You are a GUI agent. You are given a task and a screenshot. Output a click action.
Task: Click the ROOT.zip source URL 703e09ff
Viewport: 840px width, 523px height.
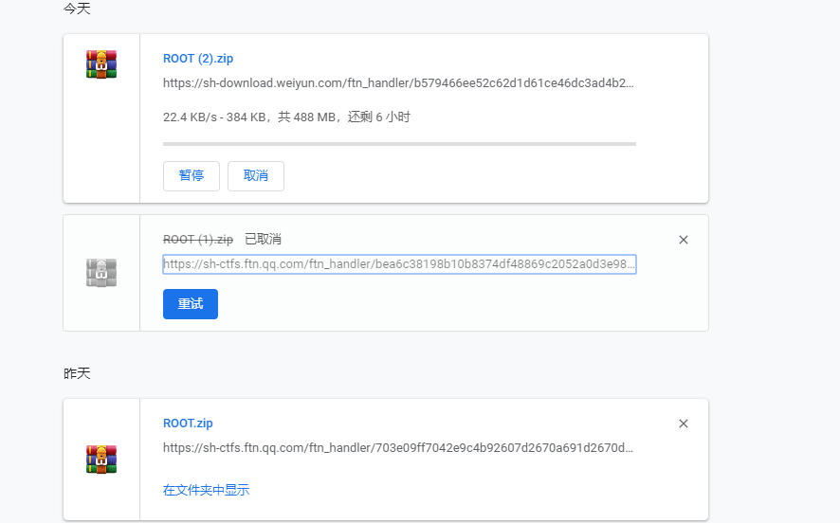(398, 447)
